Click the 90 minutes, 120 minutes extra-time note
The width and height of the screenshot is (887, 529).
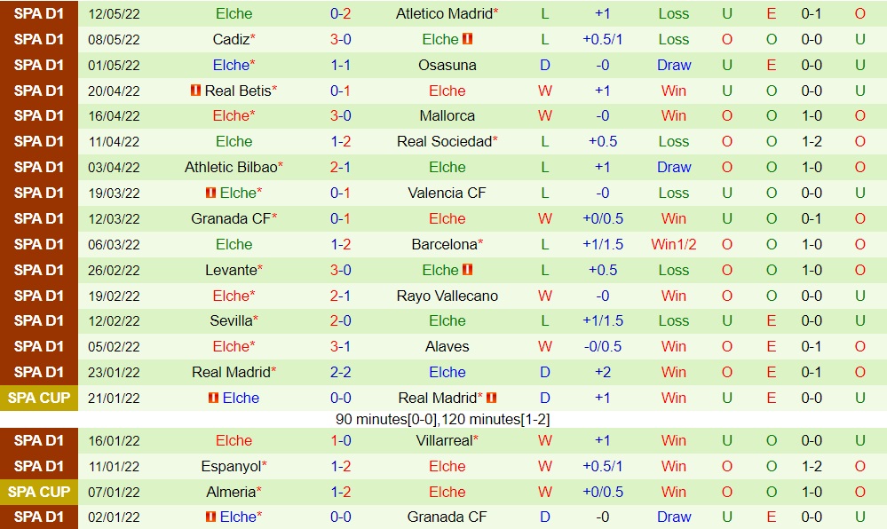point(443,419)
